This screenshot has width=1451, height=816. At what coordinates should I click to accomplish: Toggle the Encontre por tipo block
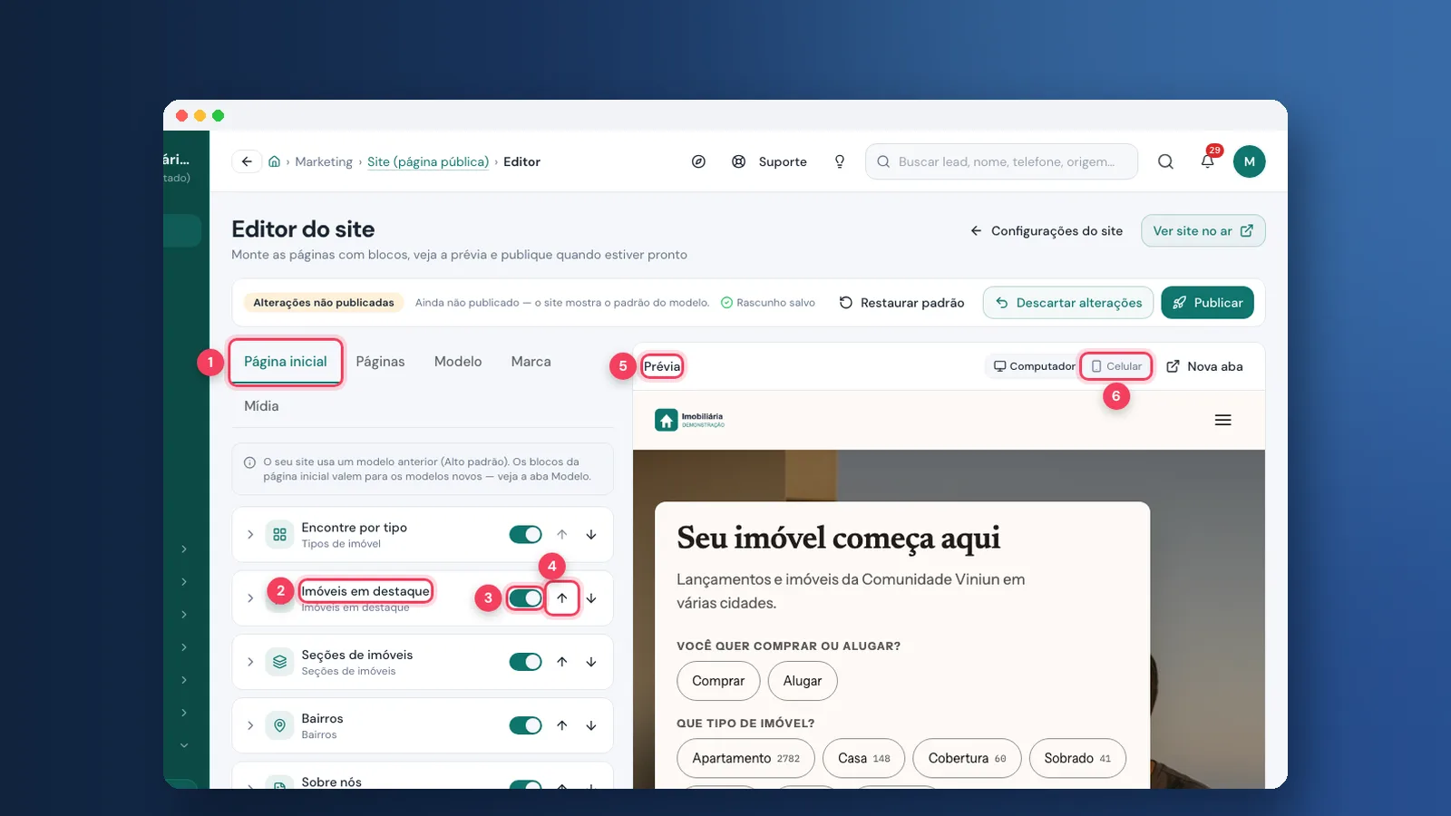(x=525, y=535)
